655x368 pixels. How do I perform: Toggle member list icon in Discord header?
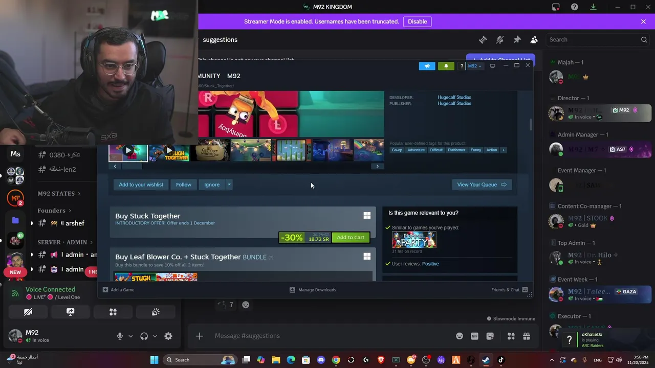click(x=534, y=39)
